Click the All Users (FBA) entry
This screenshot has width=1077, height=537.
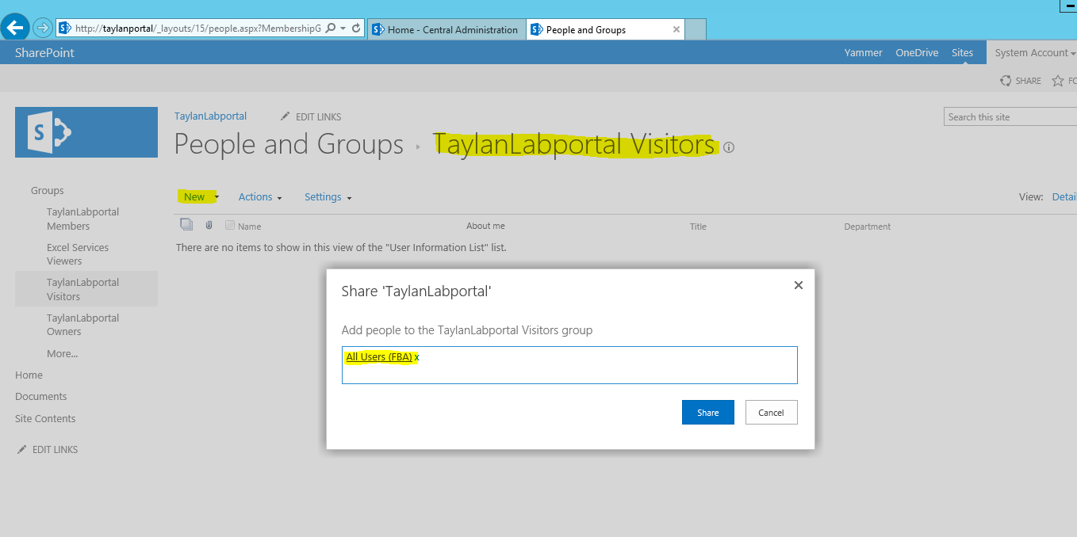[379, 357]
